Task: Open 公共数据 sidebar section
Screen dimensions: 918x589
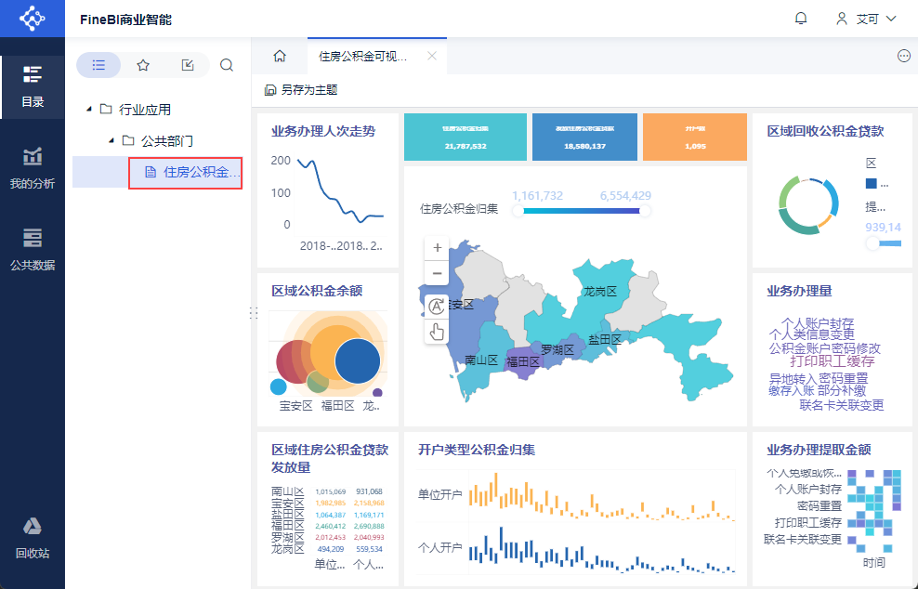Action: pyautogui.click(x=33, y=249)
